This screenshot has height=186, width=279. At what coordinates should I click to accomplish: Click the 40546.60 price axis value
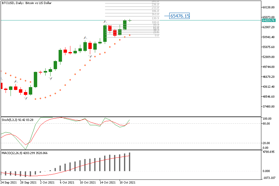(268, 97)
